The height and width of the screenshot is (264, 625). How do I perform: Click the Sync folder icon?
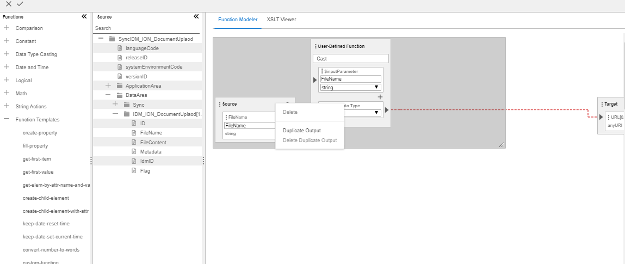(x=127, y=105)
